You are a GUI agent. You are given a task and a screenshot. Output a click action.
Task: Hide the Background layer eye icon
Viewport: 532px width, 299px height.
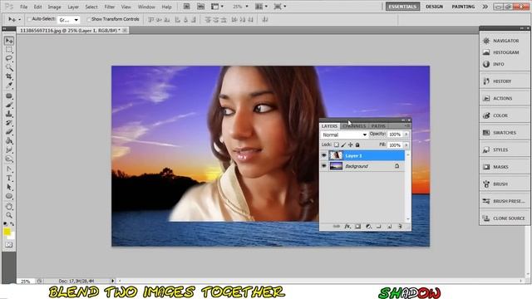click(x=324, y=166)
